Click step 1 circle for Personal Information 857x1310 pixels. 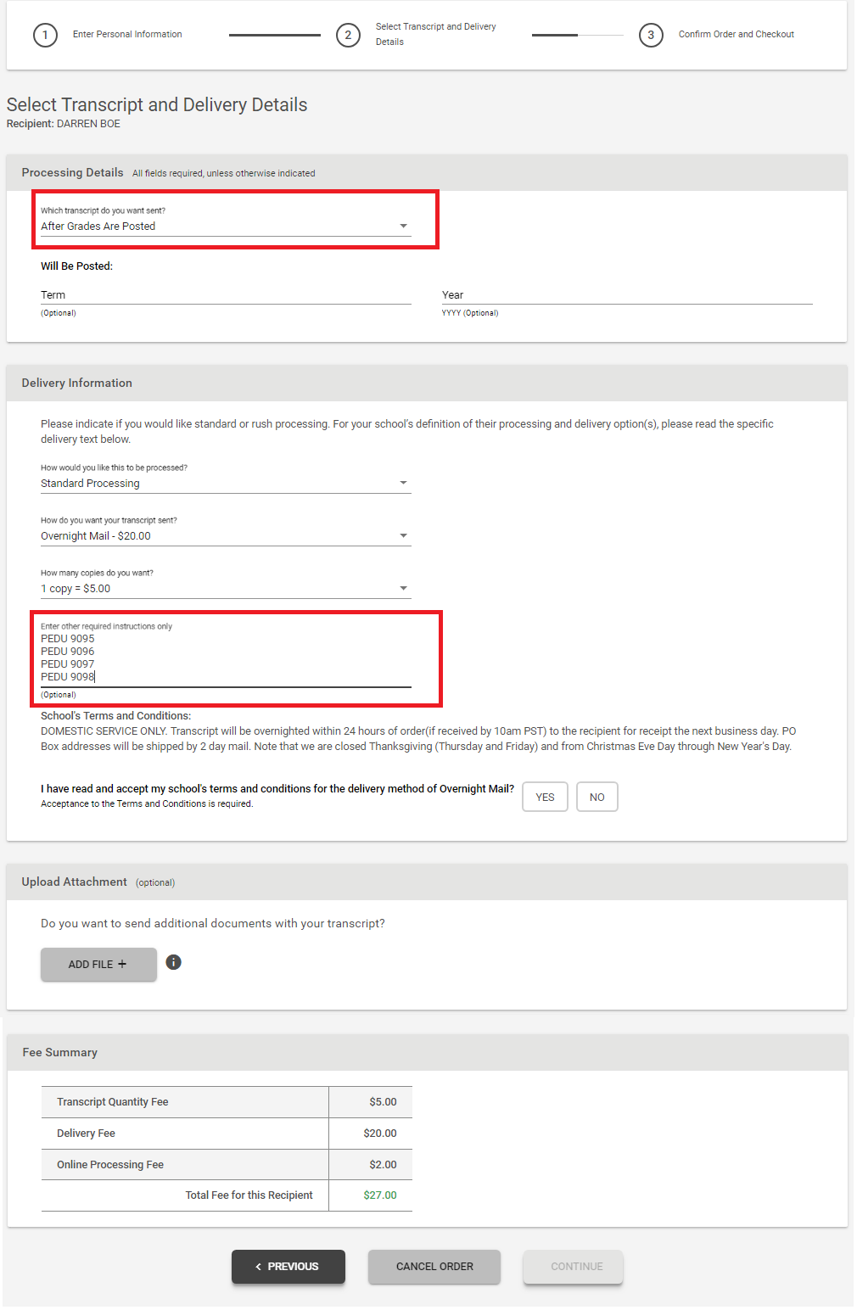[45, 35]
